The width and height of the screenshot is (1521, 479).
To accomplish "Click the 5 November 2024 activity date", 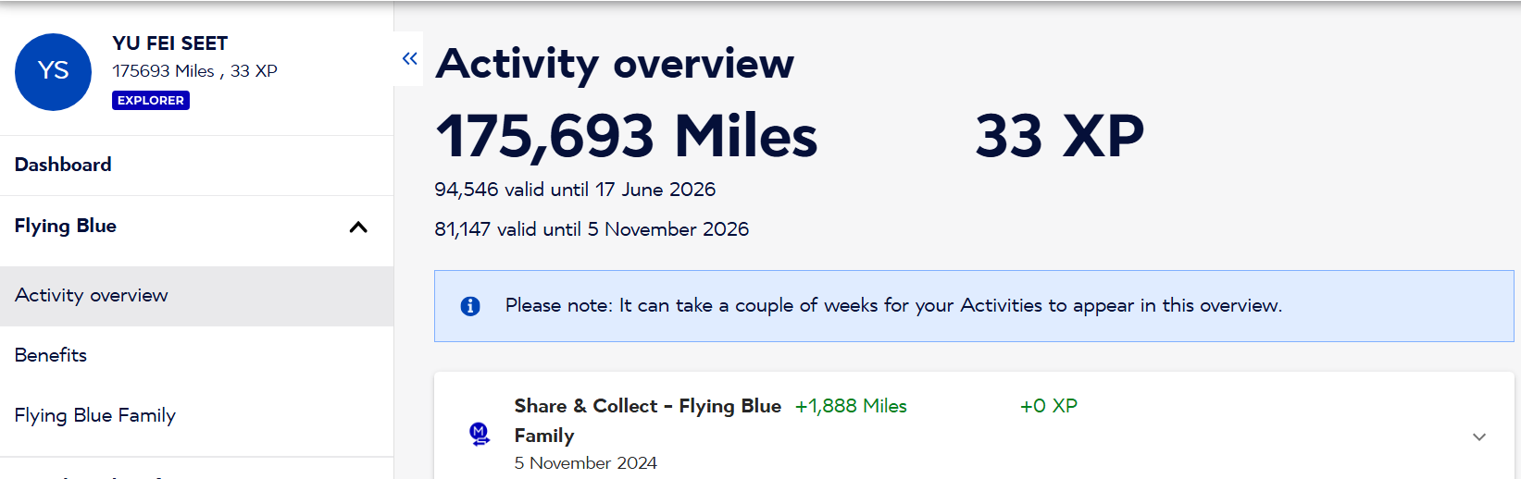I will coord(585,462).
